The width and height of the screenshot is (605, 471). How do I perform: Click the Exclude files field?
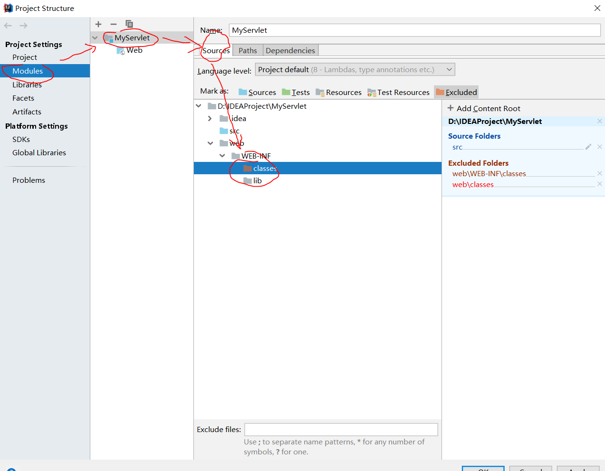click(x=341, y=429)
